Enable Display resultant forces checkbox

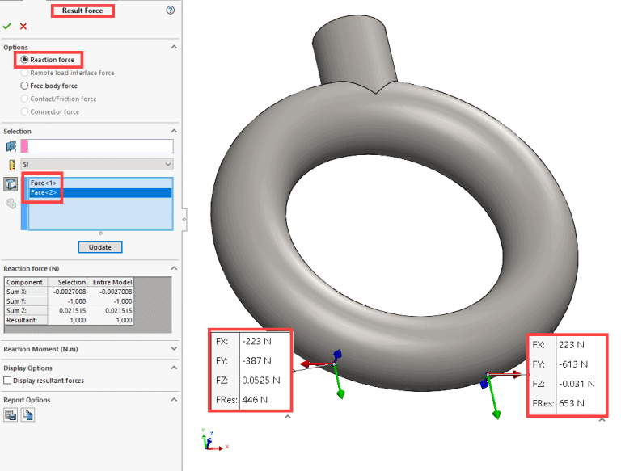coord(8,381)
